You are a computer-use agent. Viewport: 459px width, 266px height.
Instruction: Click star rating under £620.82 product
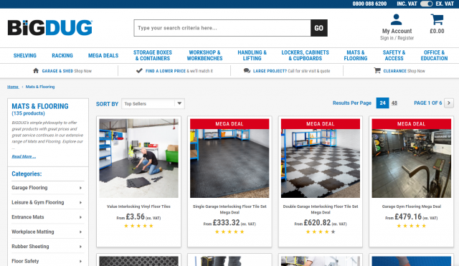point(321,232)
